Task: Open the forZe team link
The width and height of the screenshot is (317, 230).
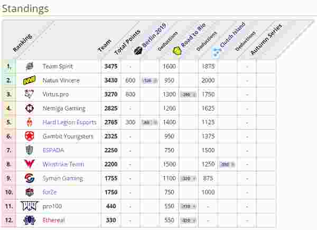Action: [50, 192]
